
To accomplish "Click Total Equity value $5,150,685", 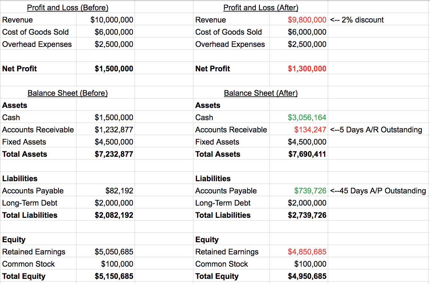I will (x=114, y=276).
